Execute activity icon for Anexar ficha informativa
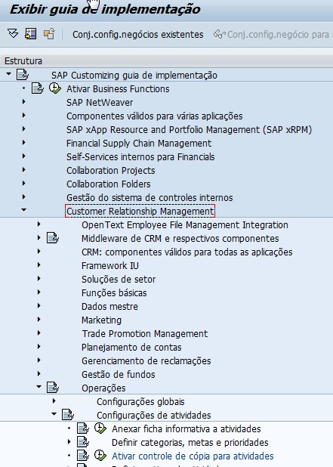This screenshot has width=333, height=467. coord(100,428)
